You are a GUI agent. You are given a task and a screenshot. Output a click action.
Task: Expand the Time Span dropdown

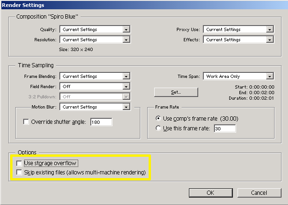[x=238, y=76]
